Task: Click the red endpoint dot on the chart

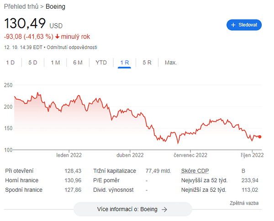Action: point(260,137)
